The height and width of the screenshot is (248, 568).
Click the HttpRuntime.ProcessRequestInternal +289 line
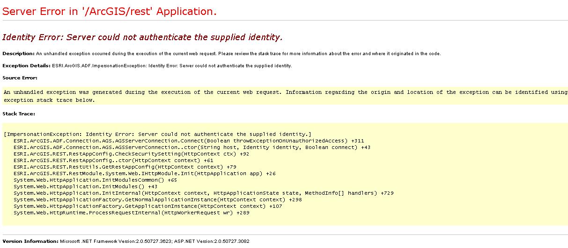pos(132,213)
